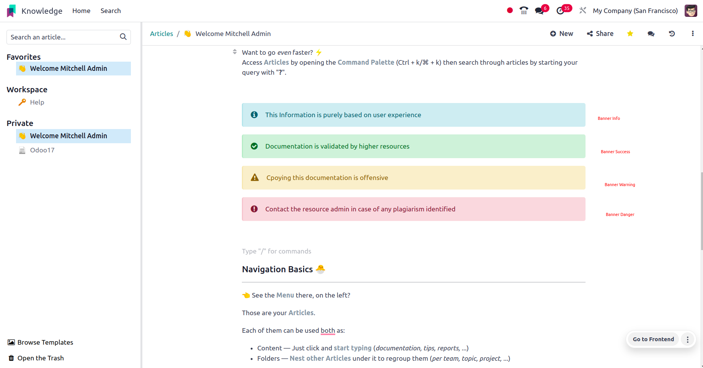This screenshot has width=703, height=368.
Task: Open Browse Templates
Action: click(x=41, y=342)
